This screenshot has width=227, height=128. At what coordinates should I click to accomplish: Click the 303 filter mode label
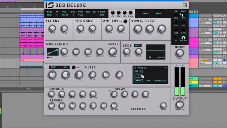[65, 67]
